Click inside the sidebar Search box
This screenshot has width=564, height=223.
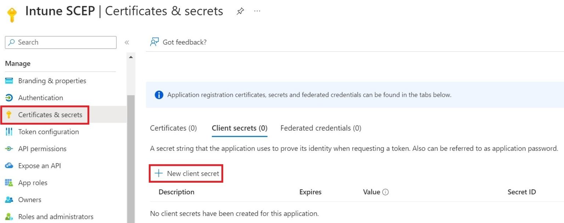60,42
